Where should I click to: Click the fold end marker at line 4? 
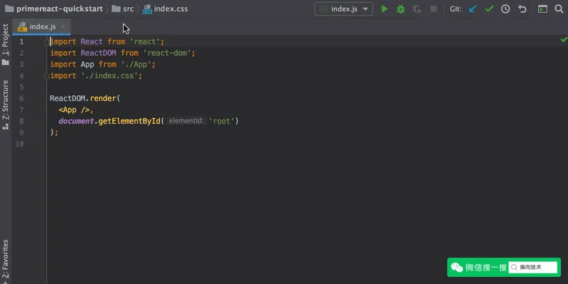[46, 76]
